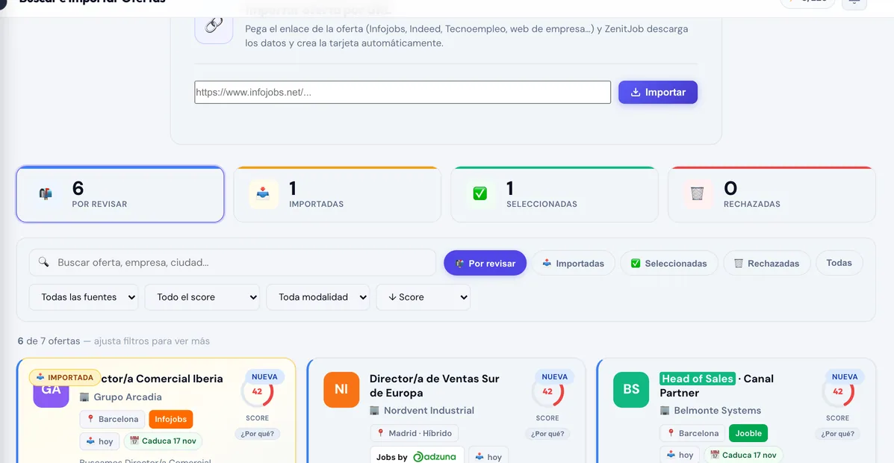Click ¿Por qué? under Nordvent Industrial score
This screenshot has height=463, width=894.
pos(548,434)
